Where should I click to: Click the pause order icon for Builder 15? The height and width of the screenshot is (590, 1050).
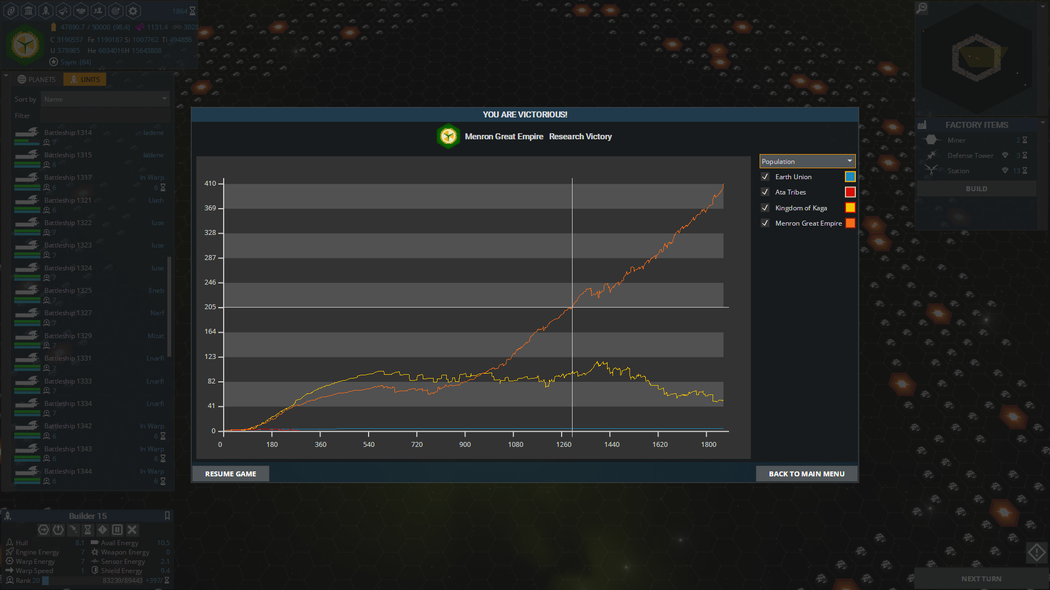[x=118, y=530]
